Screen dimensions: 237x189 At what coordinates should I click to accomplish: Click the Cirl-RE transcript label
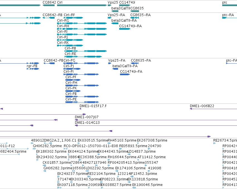(70, 54)
